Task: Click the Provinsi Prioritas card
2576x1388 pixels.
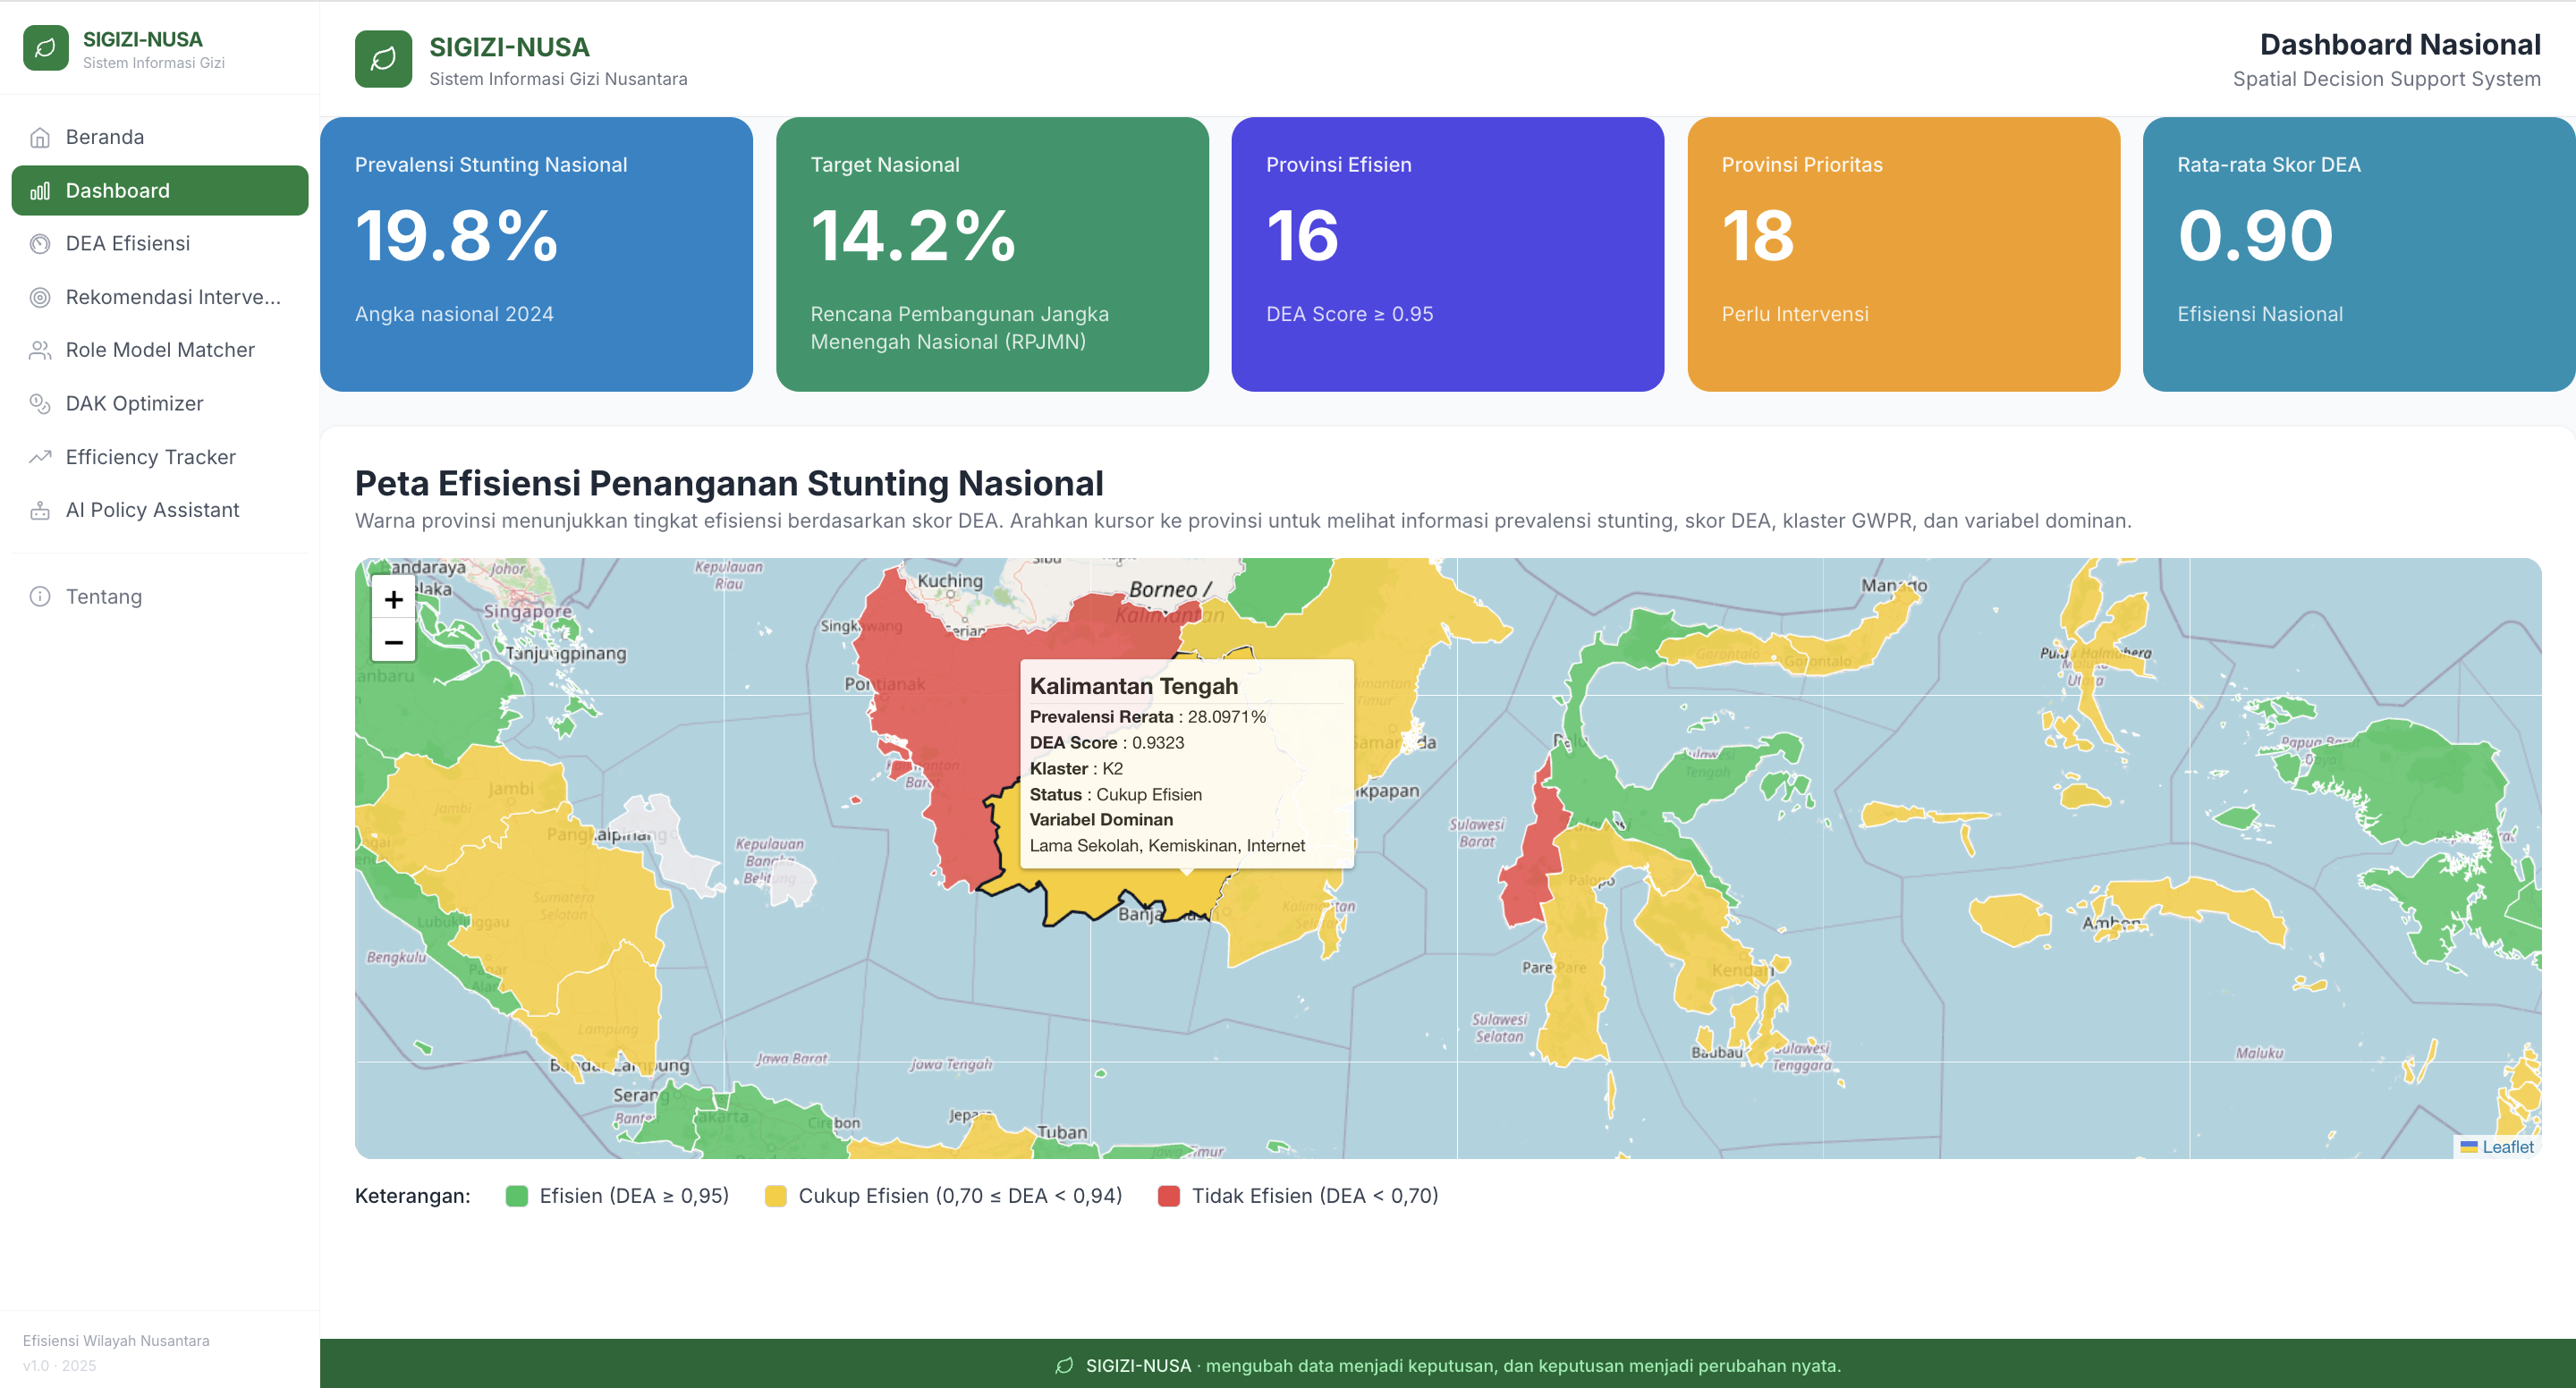Action: tap(1904, 254)
